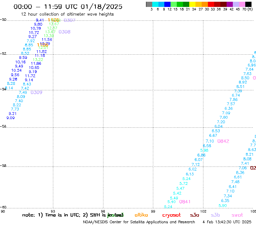Viewport: 256px width, 225px height.
Task: Select the 0309 pass time label
Action: pyautogui.click(x=36, y=92)
